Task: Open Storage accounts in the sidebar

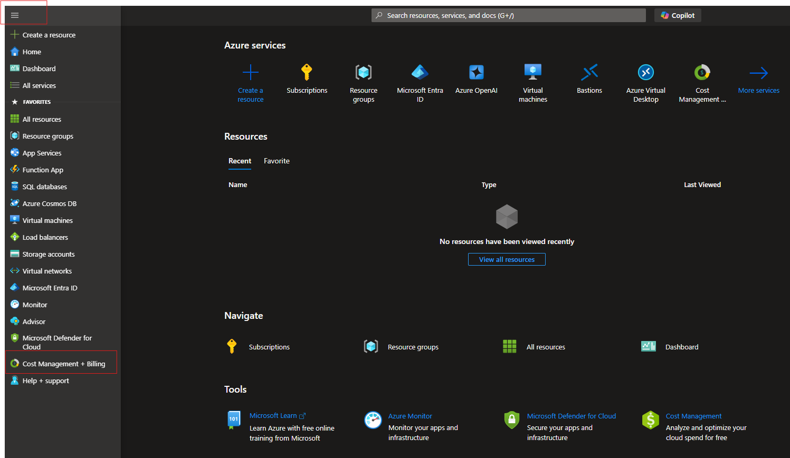Action: pos(42,254)
